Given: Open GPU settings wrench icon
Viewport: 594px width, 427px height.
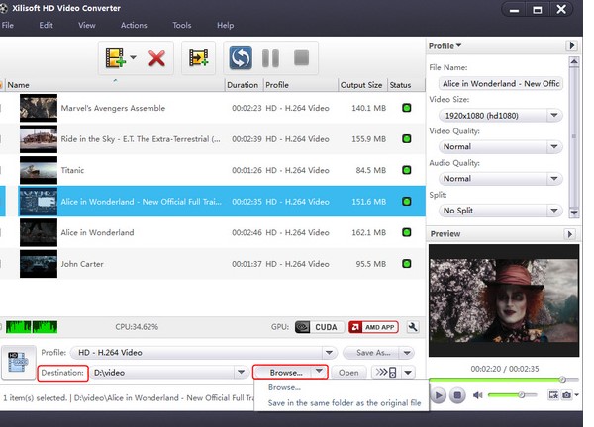Looking at the screenshot, I should point(413,327).
